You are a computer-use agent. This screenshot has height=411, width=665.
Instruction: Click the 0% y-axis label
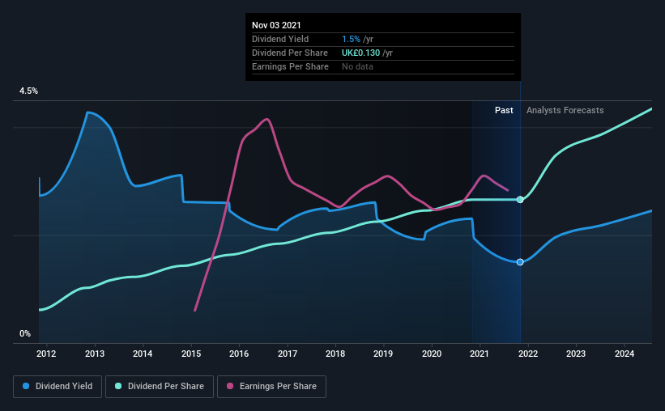click(25, 334)
